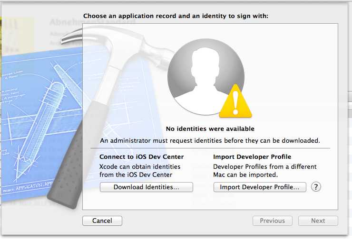Click the 'An administrator must request identities' text
This screenshot has width=352, height=239.
pyautogui.click(x=210, y=140)
